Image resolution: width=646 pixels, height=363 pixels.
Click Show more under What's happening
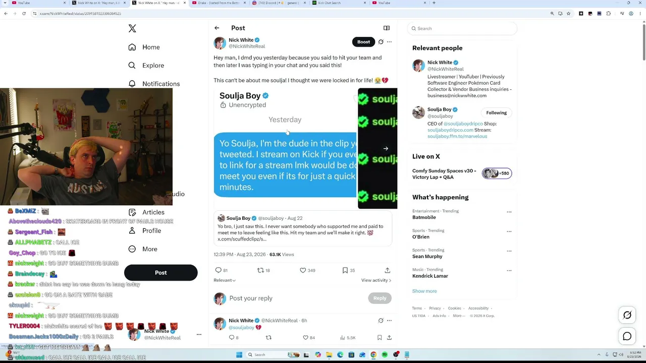pos(424,291)
